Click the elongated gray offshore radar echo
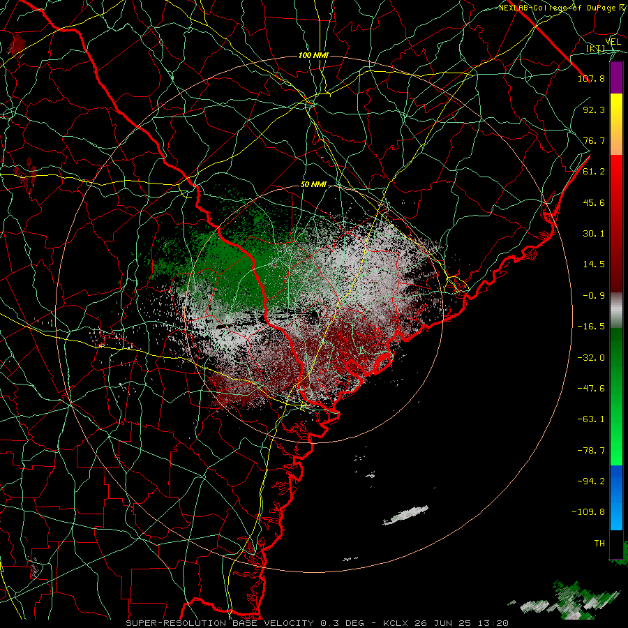This screenshot has height=628, width=628. [x=405, y=516]
